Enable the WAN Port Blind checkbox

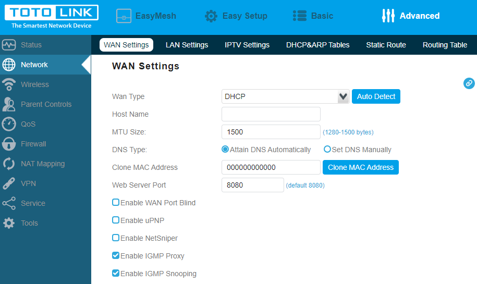[116, 202]
